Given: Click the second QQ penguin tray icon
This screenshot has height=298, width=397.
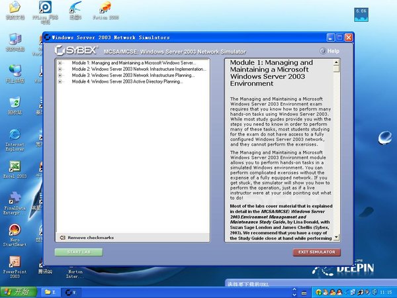Looking at the screenshot, I should 339,292.
